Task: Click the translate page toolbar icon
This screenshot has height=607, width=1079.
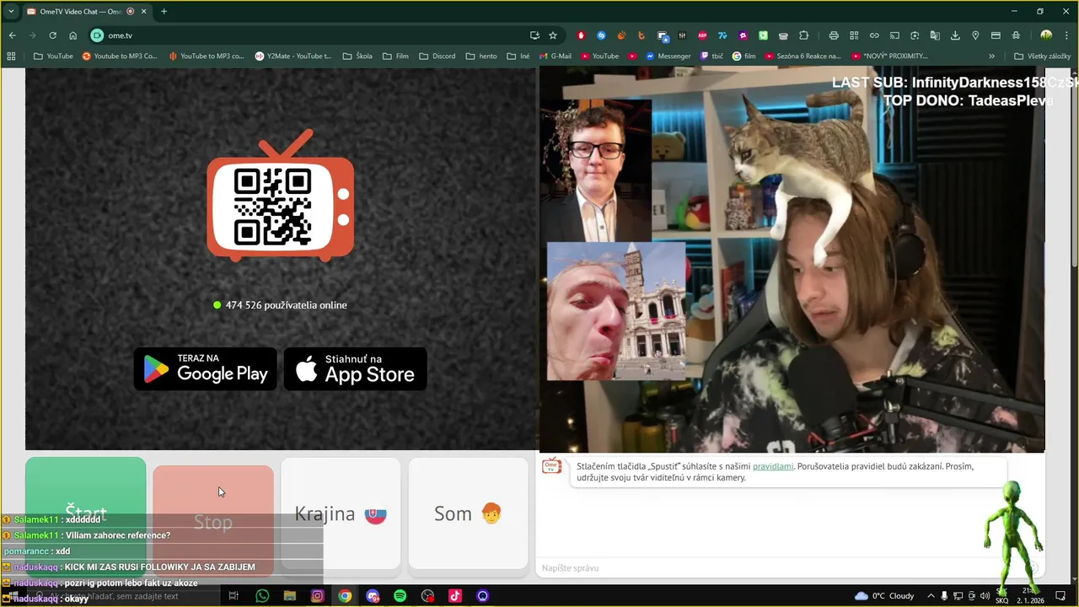Action: 935,35
